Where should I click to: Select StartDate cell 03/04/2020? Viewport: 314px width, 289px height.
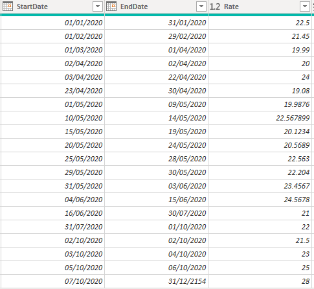(52, 77)
